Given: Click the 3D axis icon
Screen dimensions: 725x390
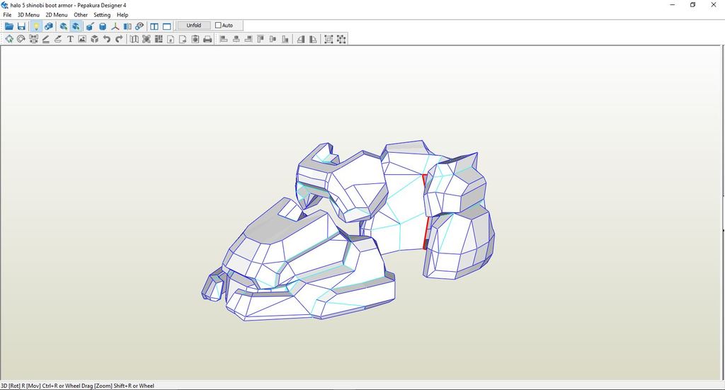Looking at the screenshot, I should 115,26.
